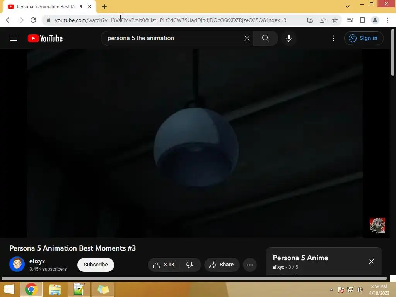Click the Sign in button
The height and width of the screenshot is (297, 396).
(364, 38)
